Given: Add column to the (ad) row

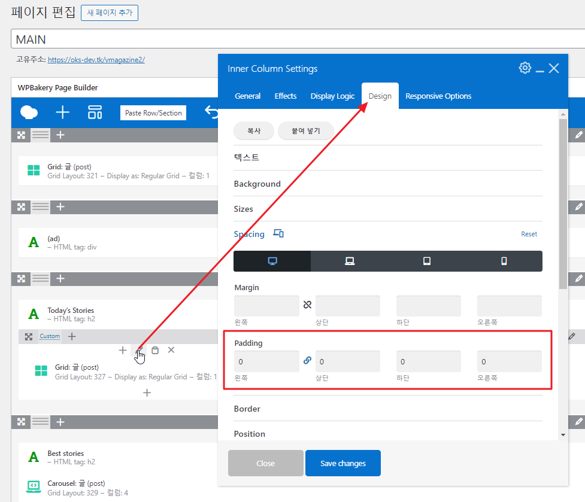Looking at the screenshot, I should coord(60,207).
